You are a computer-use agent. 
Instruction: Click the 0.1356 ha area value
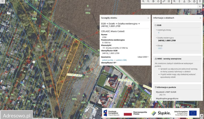[106, 42]
